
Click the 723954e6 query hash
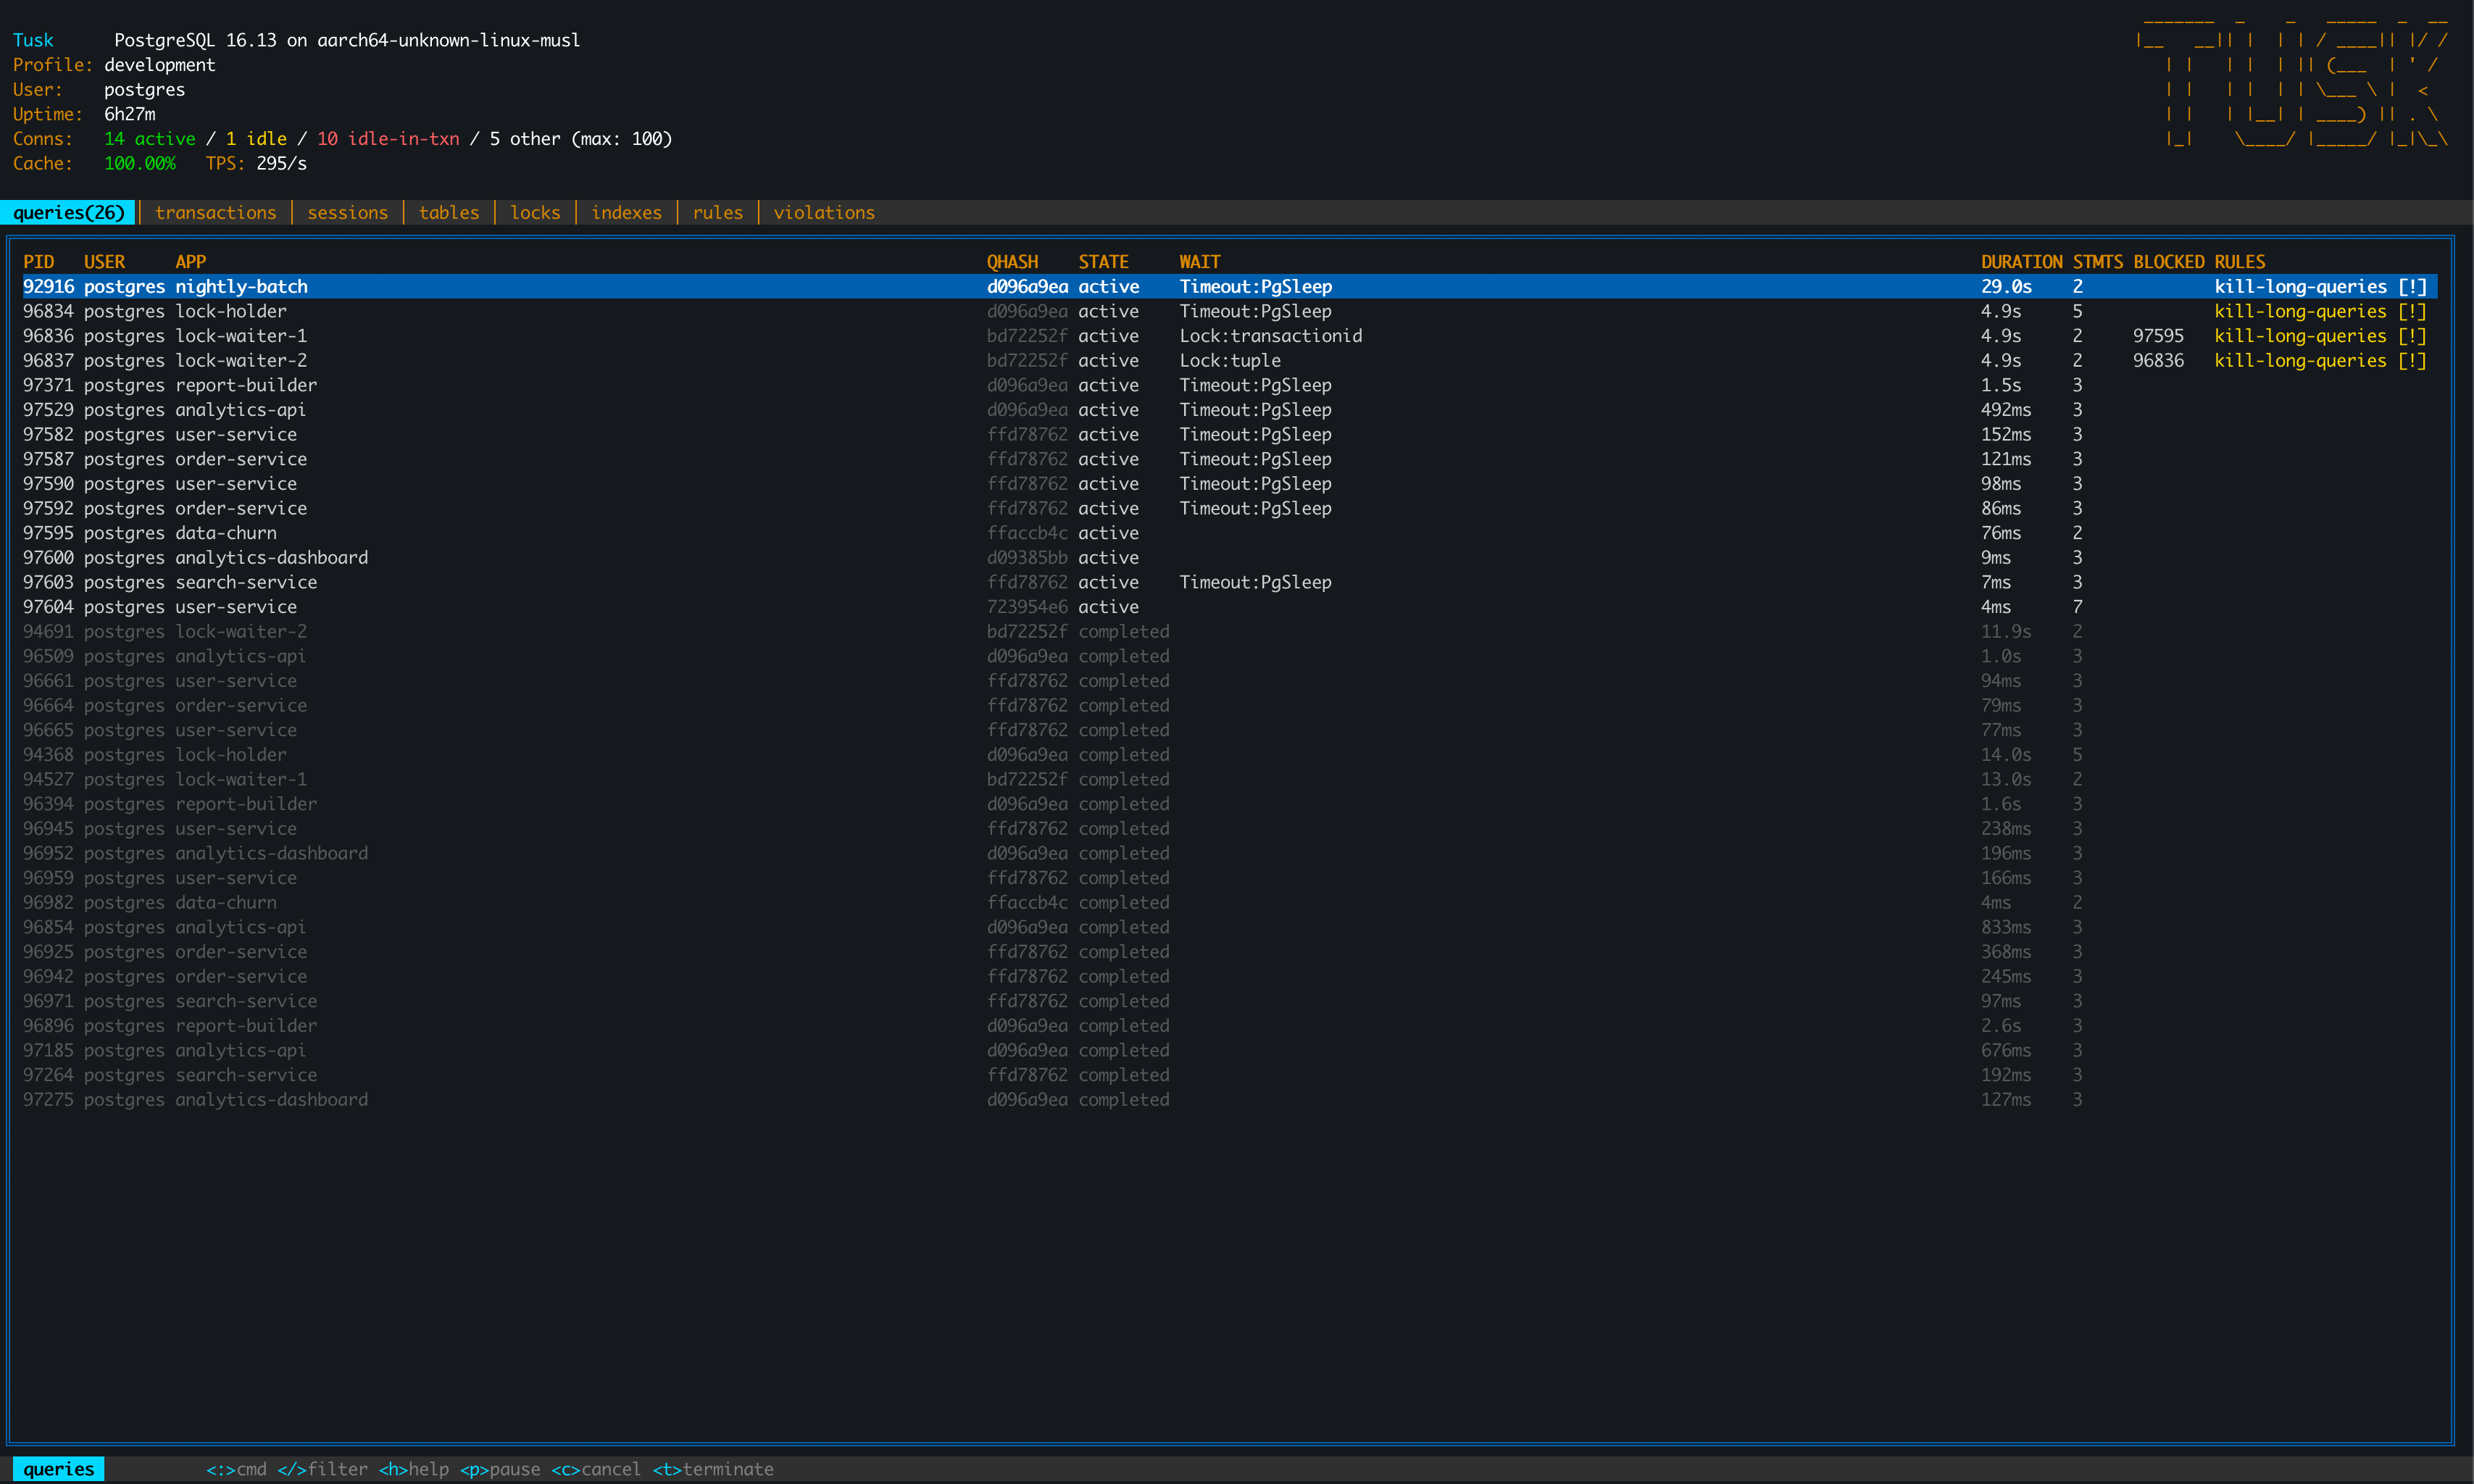[x=1027, y=607]
